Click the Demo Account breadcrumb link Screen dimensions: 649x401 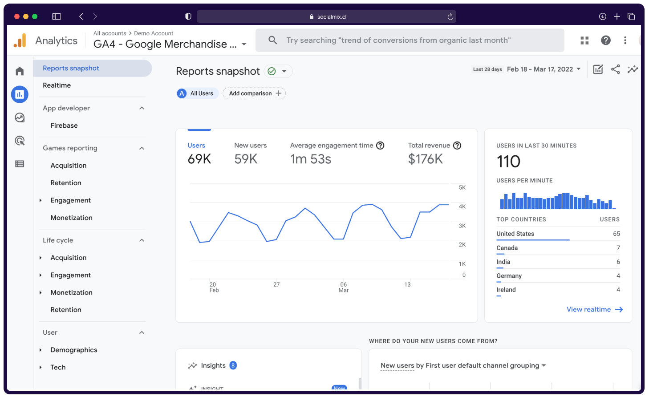point(154,33)
